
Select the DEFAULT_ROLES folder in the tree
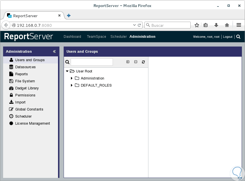(96, 85)
